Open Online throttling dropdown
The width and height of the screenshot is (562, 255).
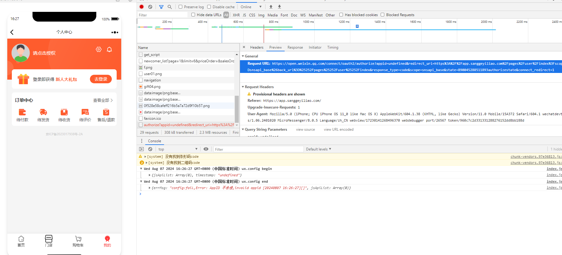pyautogui.click(x=251, y=7)
